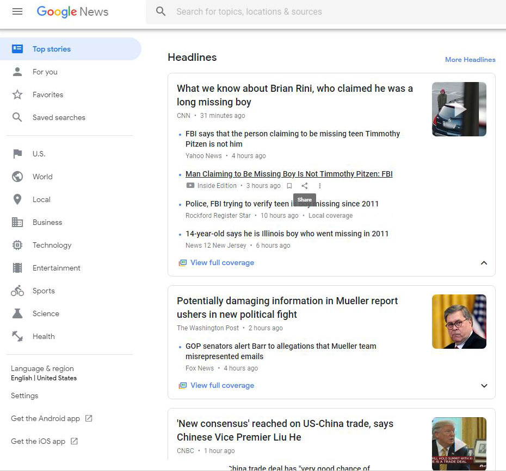
Task: Click the search magnifier icon
Action: [x=161, y=11]
